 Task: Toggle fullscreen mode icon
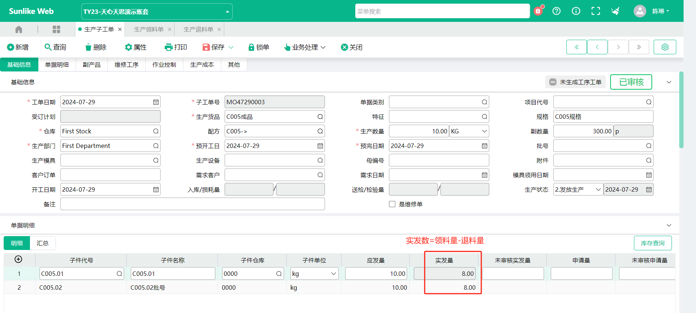pyautogui.click(x=596, y=11)
